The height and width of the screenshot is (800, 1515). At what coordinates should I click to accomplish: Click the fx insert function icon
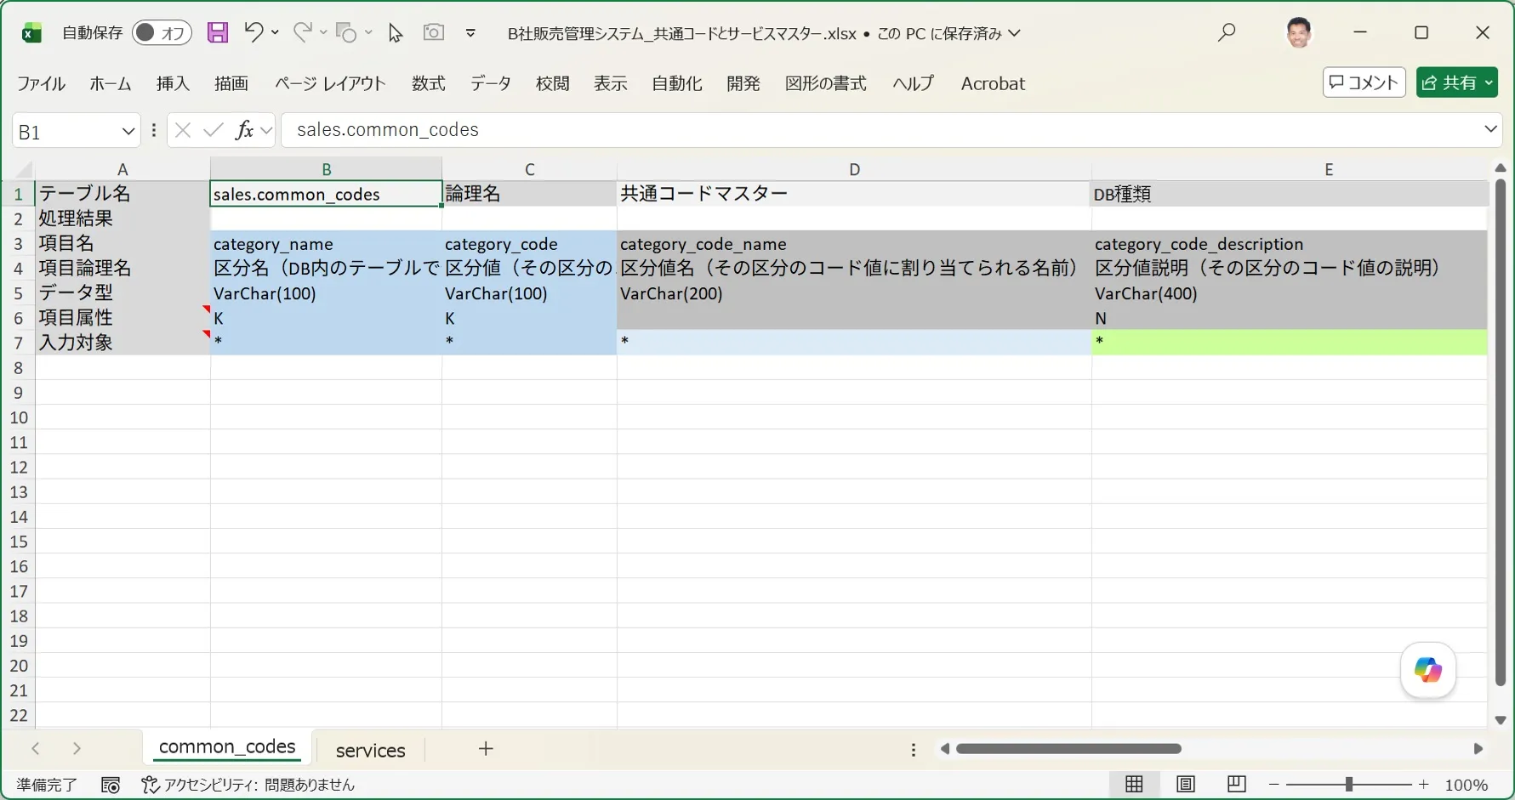coord(245,130)
